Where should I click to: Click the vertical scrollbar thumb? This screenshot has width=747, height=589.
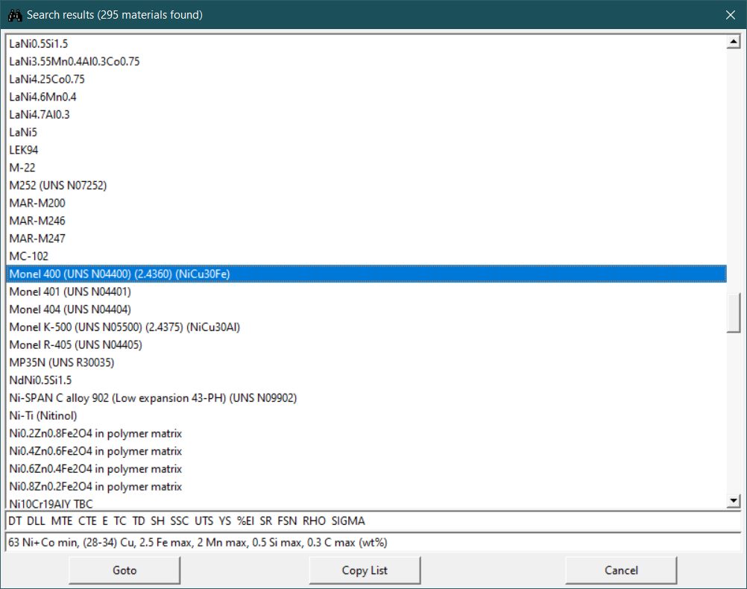[x=734, y=312]
